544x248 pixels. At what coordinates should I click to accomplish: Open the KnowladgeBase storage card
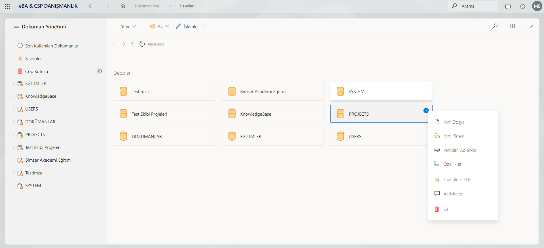point(273,114)
